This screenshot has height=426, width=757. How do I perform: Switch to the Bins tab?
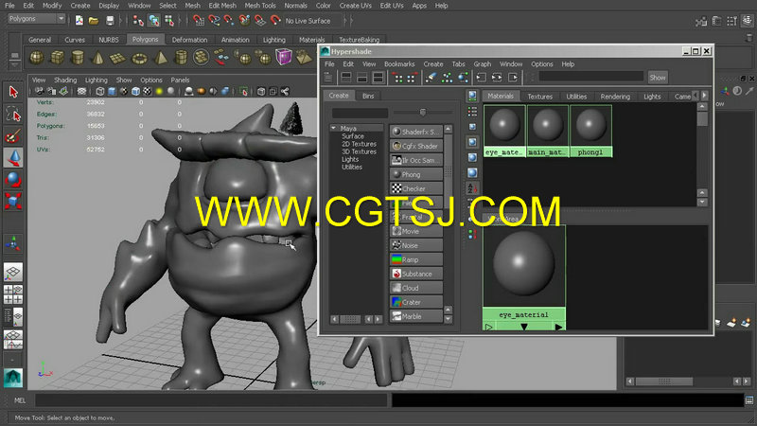coord(368,96)
